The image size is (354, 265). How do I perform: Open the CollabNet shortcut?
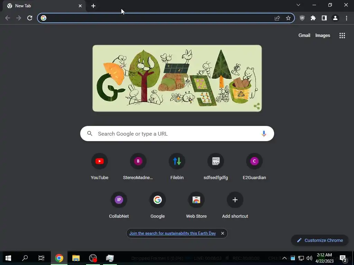point(119,205)
